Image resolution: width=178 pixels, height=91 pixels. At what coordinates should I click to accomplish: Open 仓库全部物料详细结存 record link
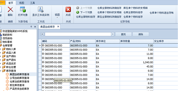coord(109,8)
